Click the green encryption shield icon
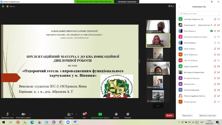This screenshot has height=125, width=222. [x=3, y=6]
